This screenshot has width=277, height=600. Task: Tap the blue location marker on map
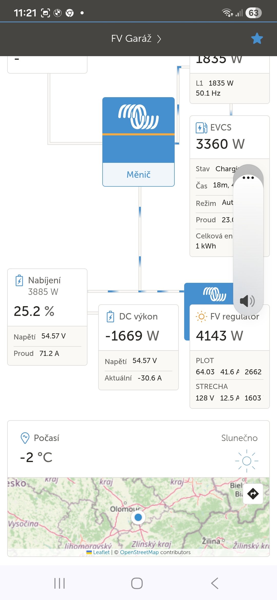pyautogui.click(x=138, y=517)
